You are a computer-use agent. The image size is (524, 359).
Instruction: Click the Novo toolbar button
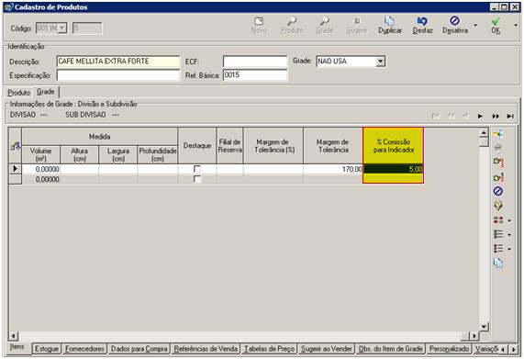click(x=259, y=26)
